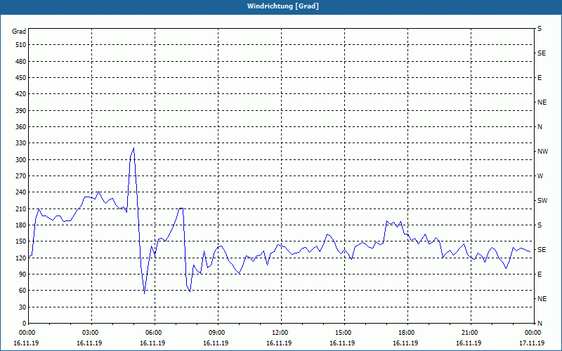Select the '18:00' time label
Screen dimensions: 562x351
click(x=407, y=333)
